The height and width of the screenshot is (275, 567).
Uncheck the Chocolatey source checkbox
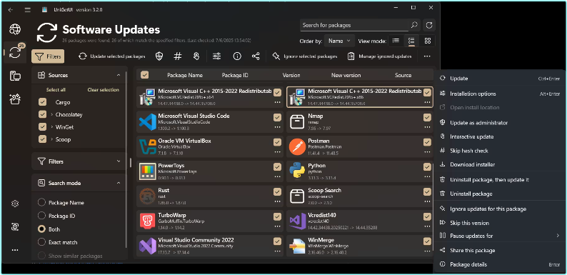tap(42, 115)
